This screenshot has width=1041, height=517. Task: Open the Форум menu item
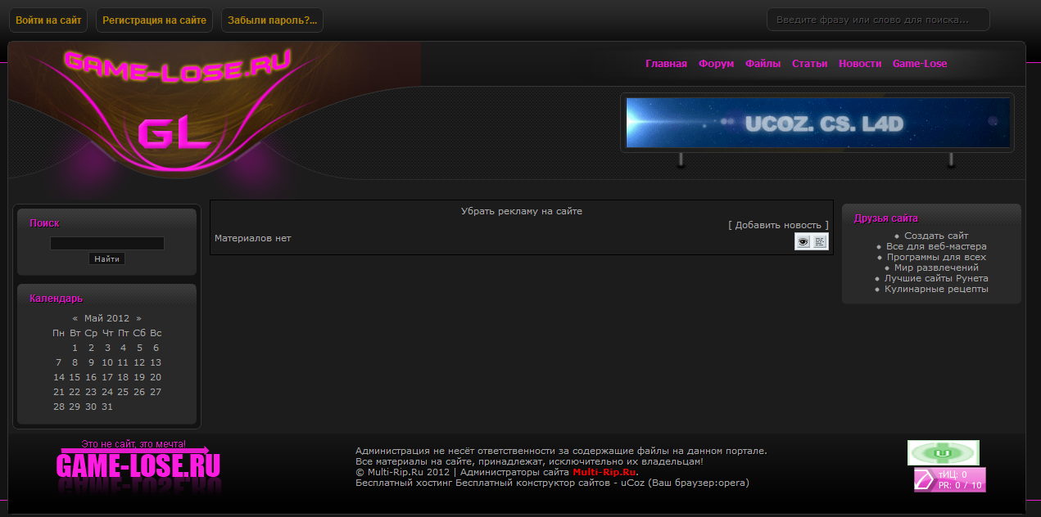click(x=716, y=64)
